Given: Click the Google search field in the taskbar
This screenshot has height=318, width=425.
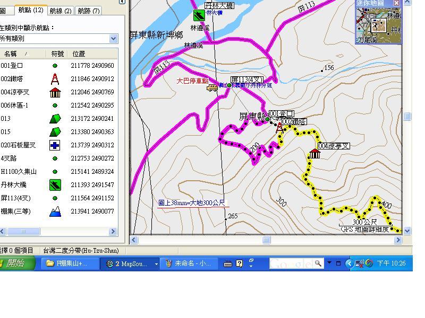Looking at the screenshot, I should [291, 263].
